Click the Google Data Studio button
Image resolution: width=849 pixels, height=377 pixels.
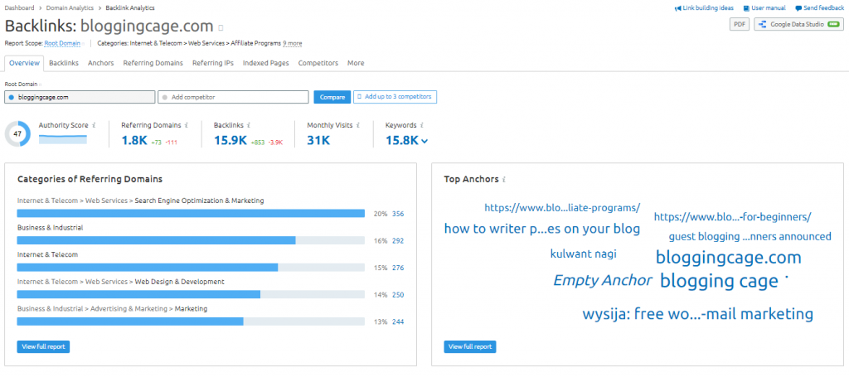798,24
